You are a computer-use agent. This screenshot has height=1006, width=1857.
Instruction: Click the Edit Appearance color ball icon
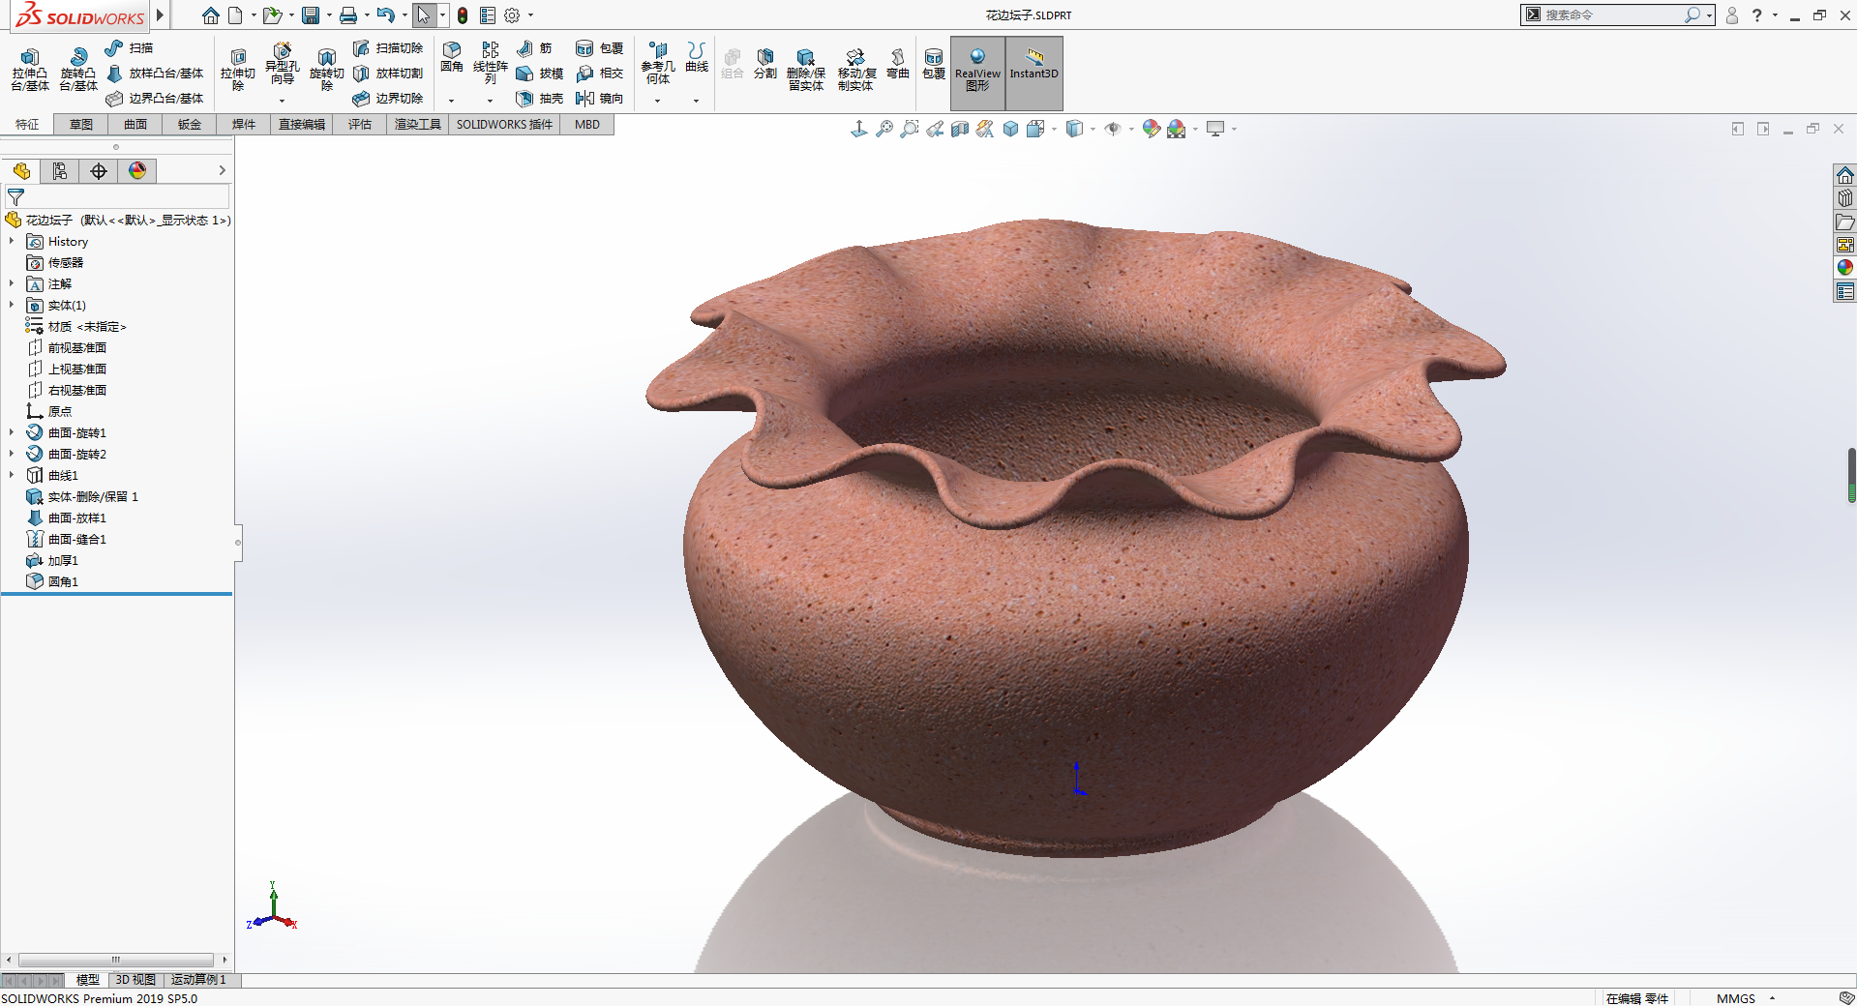[x=1151, y=129]
